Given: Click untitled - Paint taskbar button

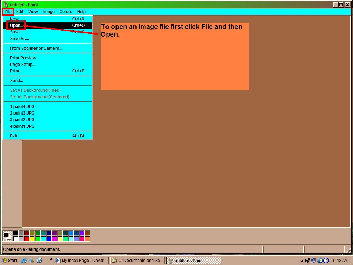Looking at the screenshot, I should [x=194, y=261].
